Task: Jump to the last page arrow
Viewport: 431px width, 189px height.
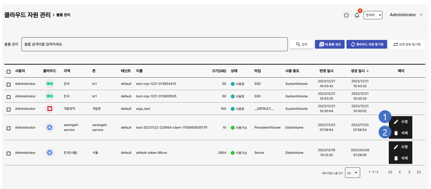Action: point(419,172)
